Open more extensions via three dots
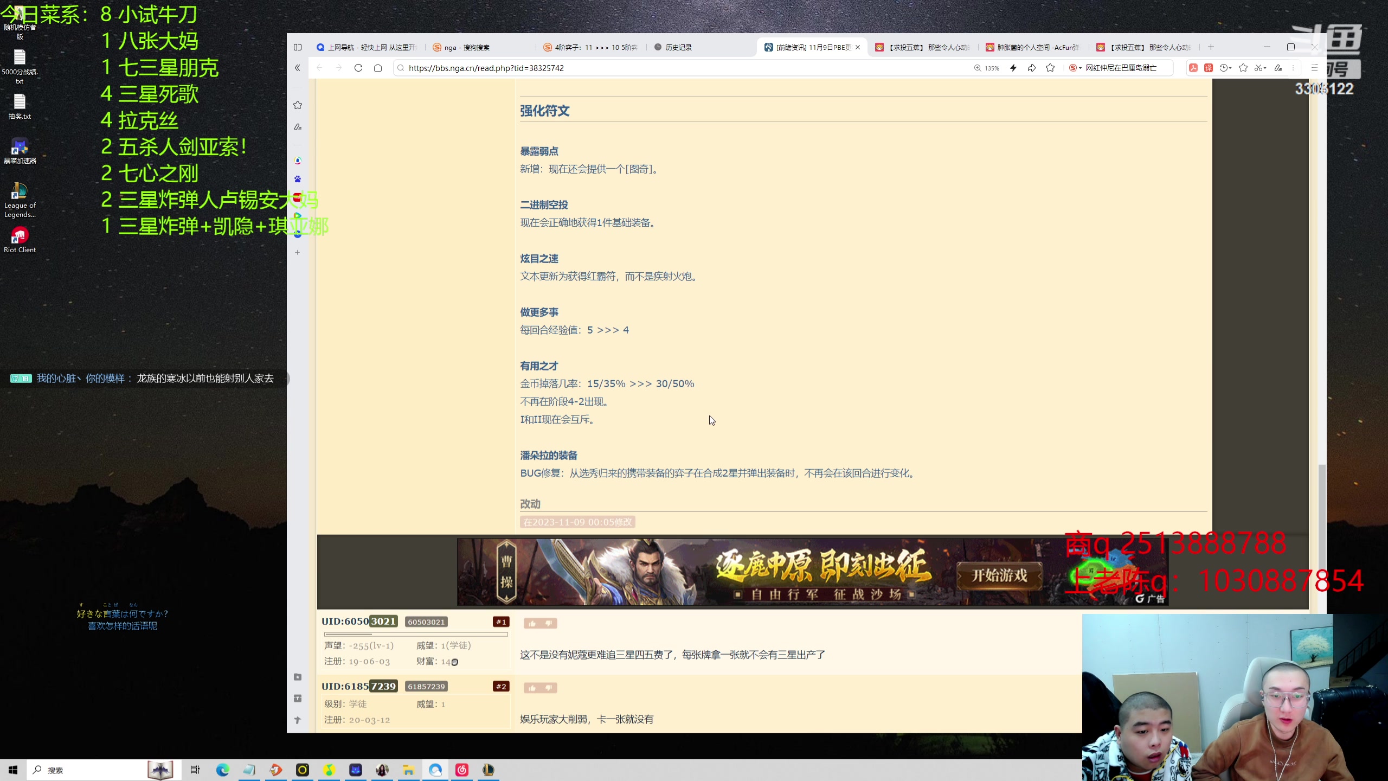The height and width of the screenshot is (781, 1388). pyautogui.click(x=1293, y=68)
